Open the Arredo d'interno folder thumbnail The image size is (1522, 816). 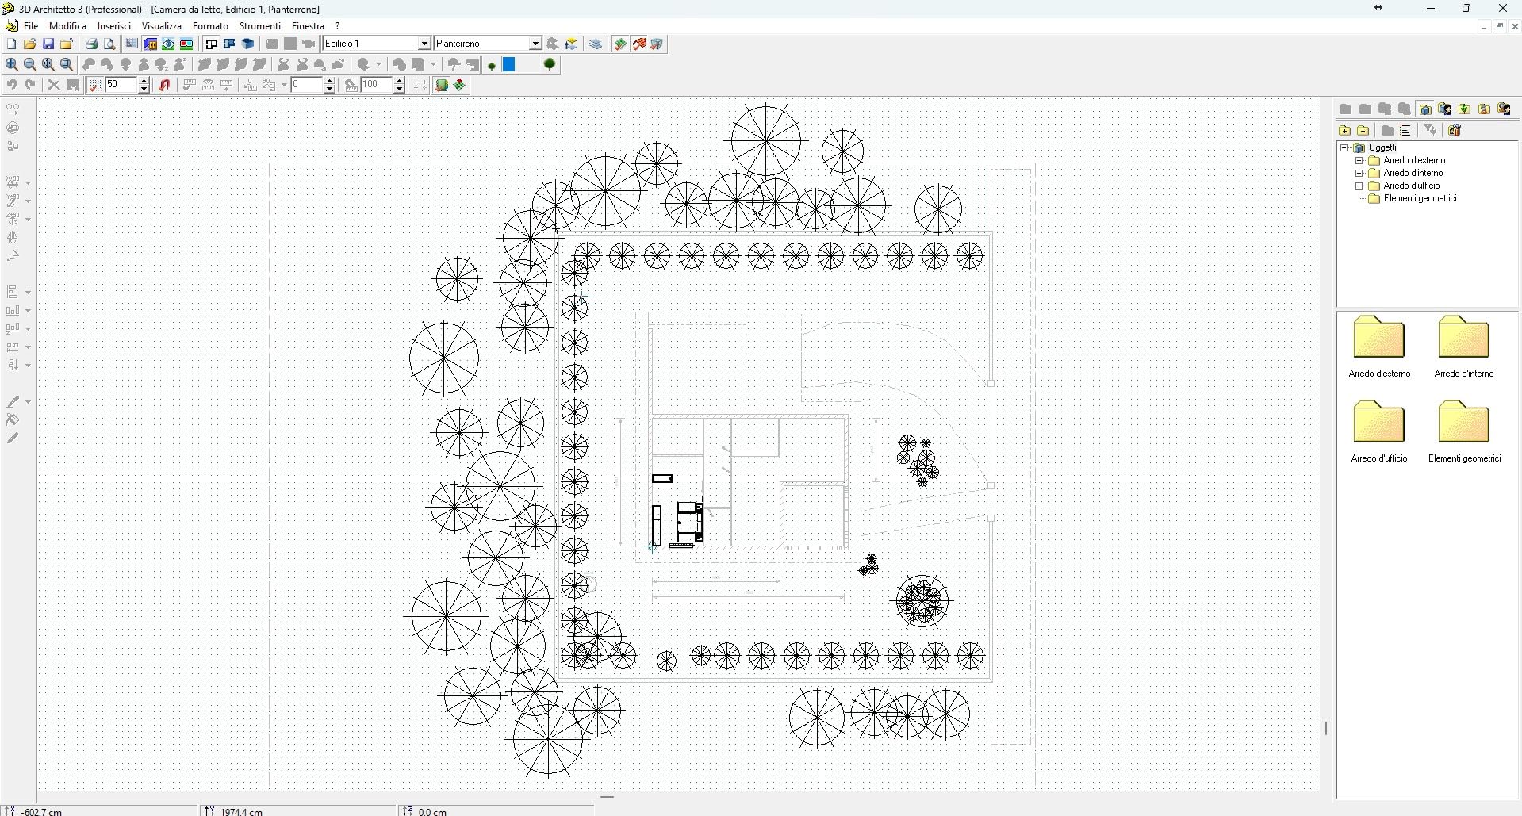(1464, 336)
